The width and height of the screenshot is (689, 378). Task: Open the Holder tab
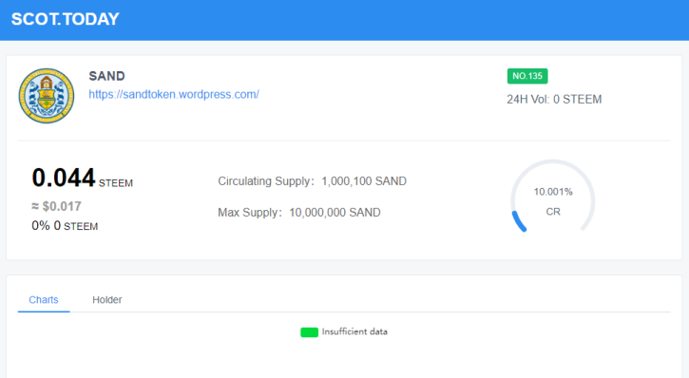[107, 300]
